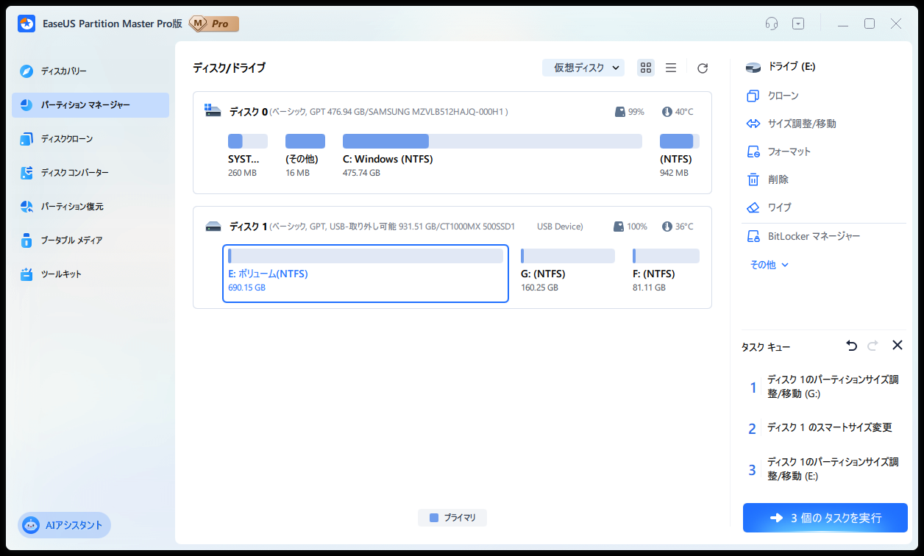Click the ディスク 1 USB drive icon
Screen dimensions: 924x556
213,226
